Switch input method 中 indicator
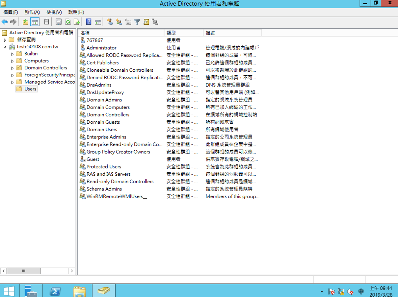Image resolution: width=398 pixels, height=297 pixels. [x=361, y=291]
